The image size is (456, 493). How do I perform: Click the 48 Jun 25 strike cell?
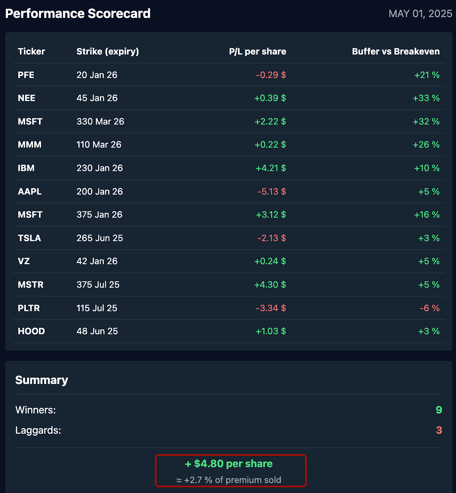coord(97,331)
